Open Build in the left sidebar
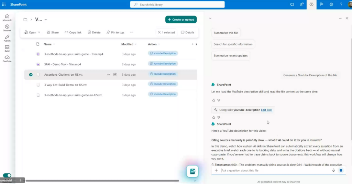The width and height of the screenshot is (352, 184). click(x=7, y=48)
